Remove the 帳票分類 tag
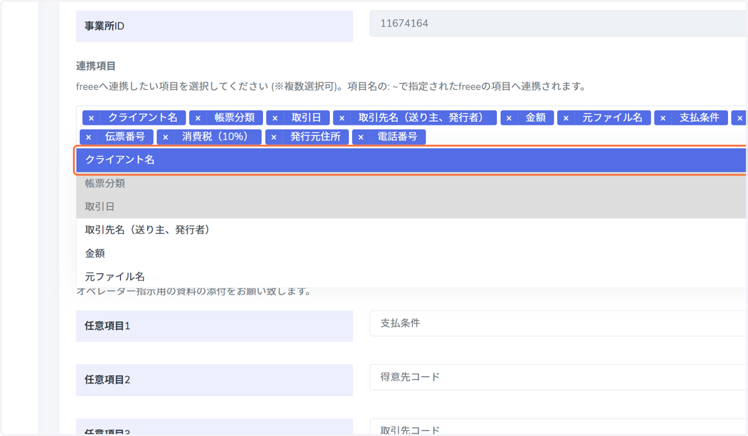 coord(198,118)
